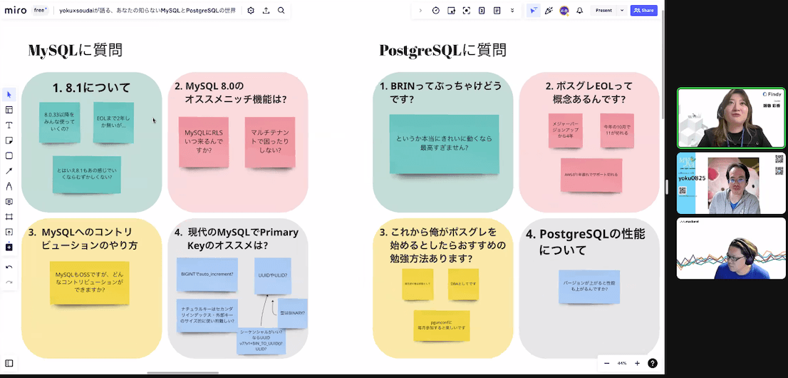
Task: Select the Text tool in left toolbar
Action: click(x=9, y=125)
